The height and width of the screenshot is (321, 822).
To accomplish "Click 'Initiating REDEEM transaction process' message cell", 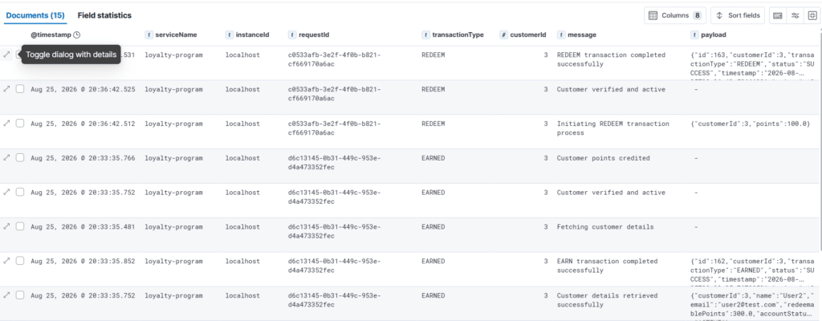I will tap(612, 128).
